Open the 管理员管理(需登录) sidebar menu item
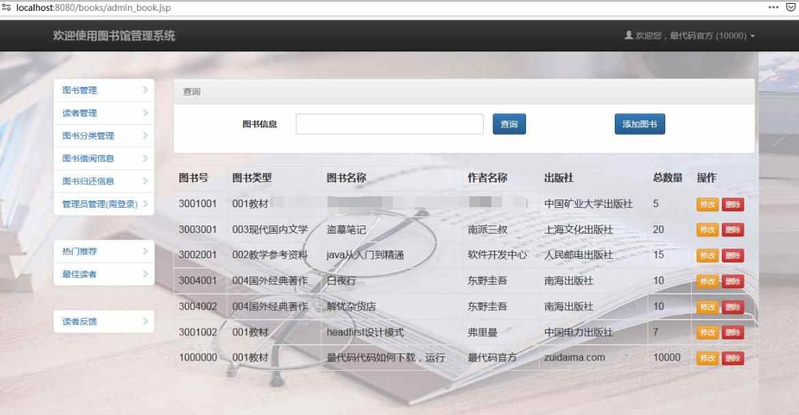 (x=104, y=204)
